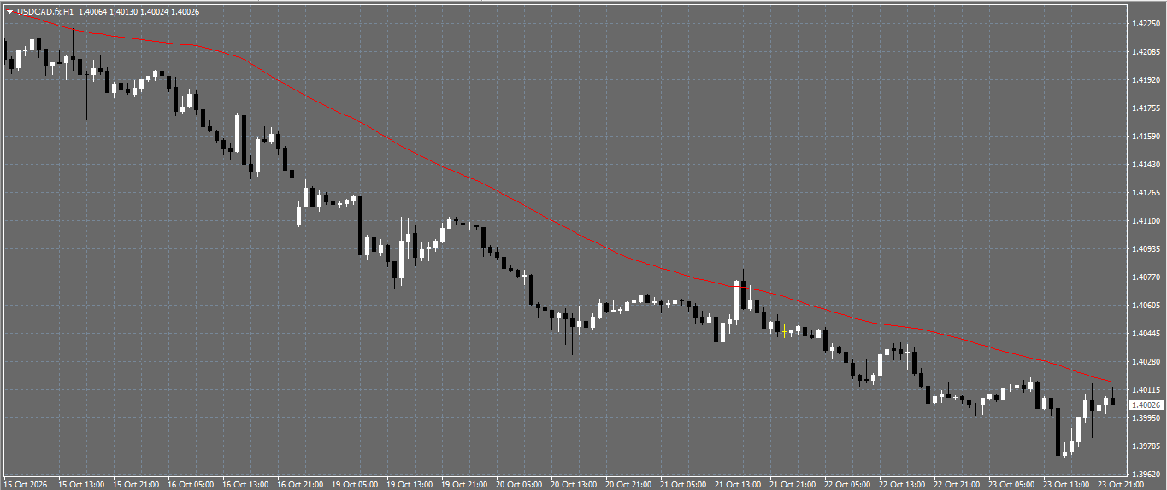Click the 1.39950 price axis label
This screenshot has width=1167, height=490.
(x=1146, y=418)
